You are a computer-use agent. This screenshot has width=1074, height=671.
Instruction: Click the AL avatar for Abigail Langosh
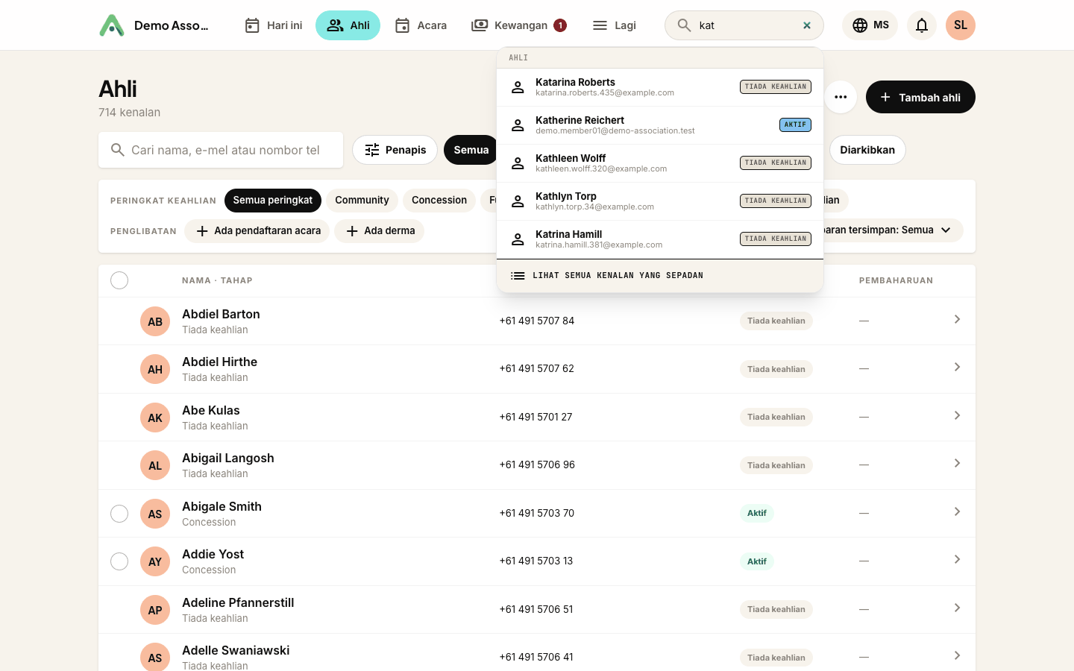tap(155, 465)
